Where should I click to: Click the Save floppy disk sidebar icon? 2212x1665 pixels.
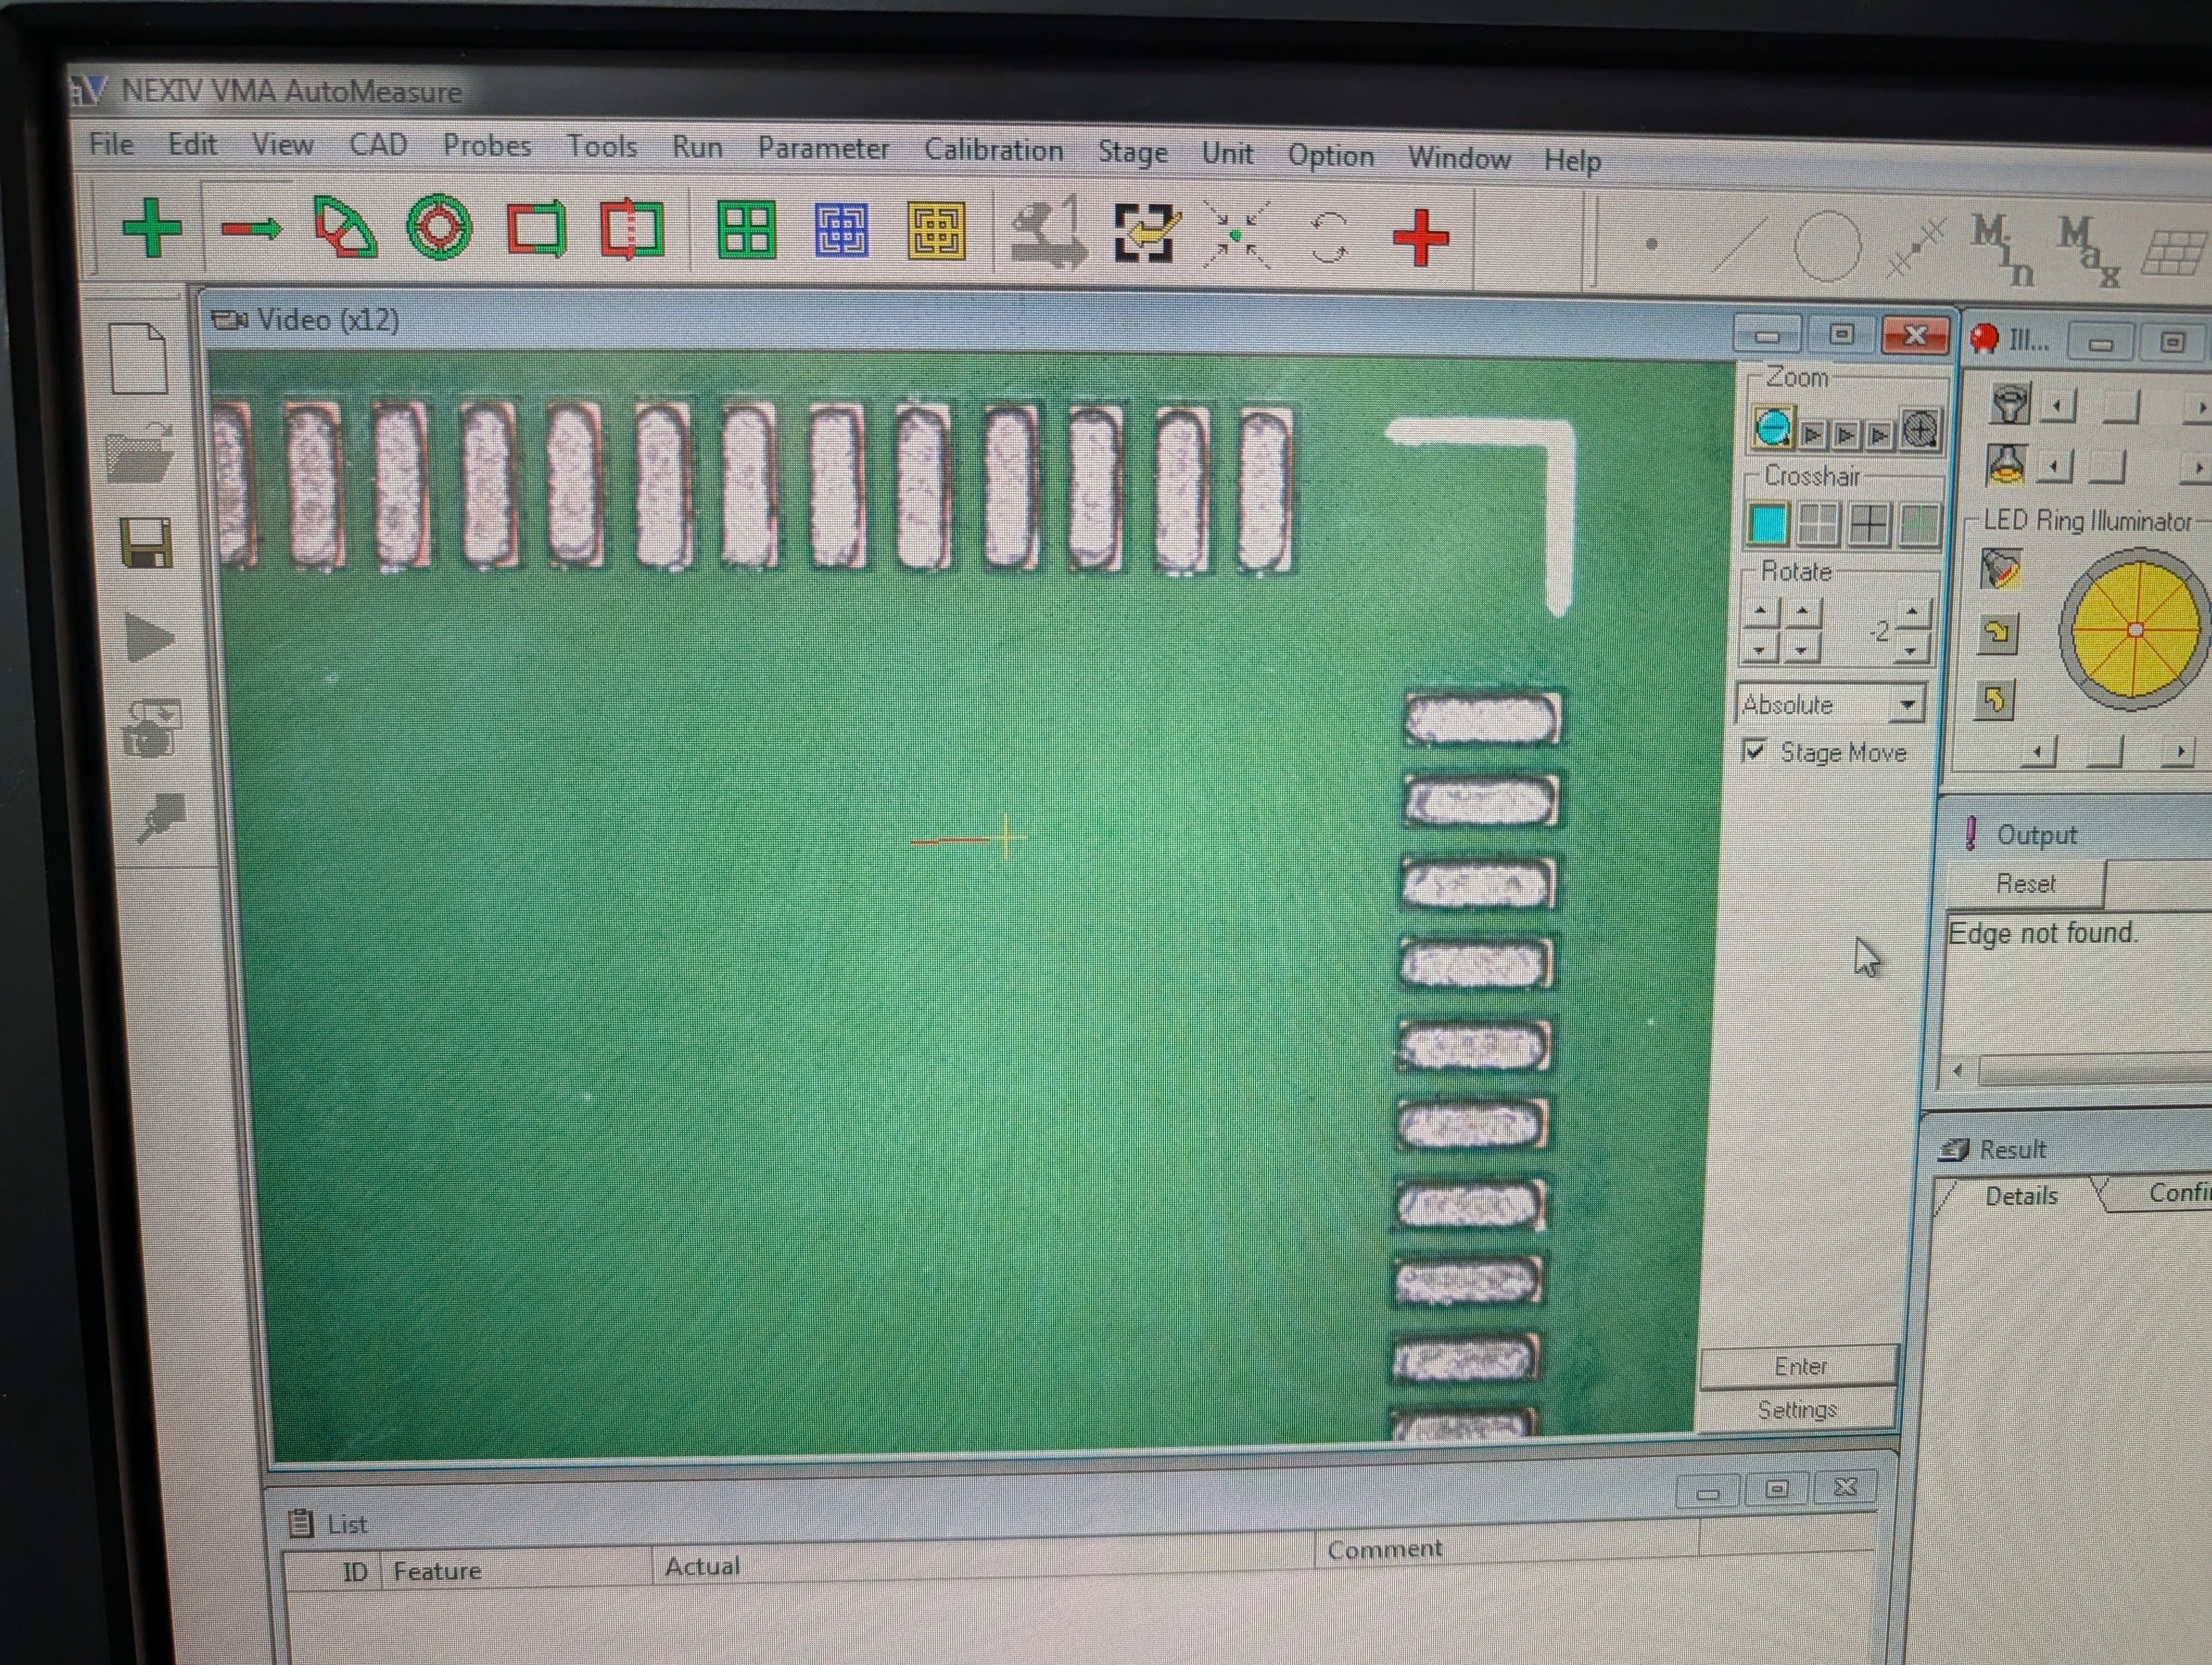146,545
